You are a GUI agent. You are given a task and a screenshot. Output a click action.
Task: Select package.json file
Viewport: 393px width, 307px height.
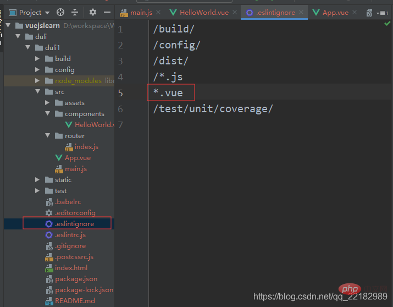76,279
